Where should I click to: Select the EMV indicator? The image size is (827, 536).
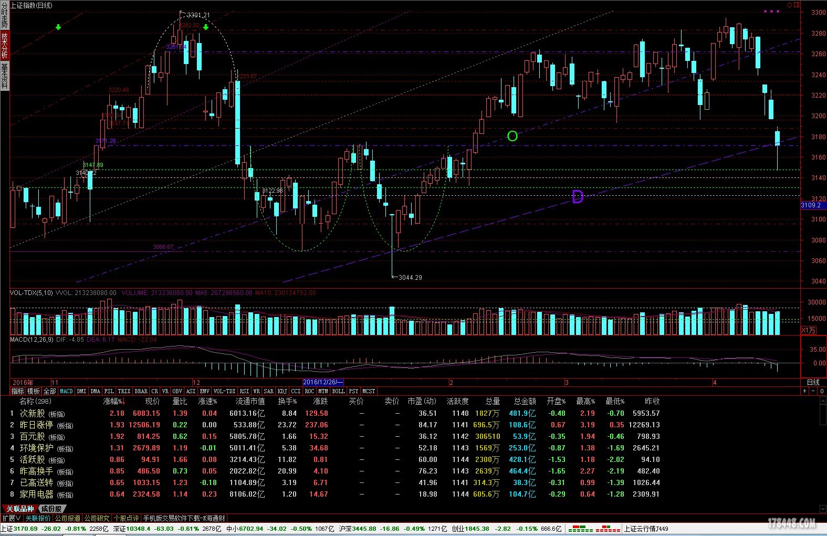coord(205,391)
